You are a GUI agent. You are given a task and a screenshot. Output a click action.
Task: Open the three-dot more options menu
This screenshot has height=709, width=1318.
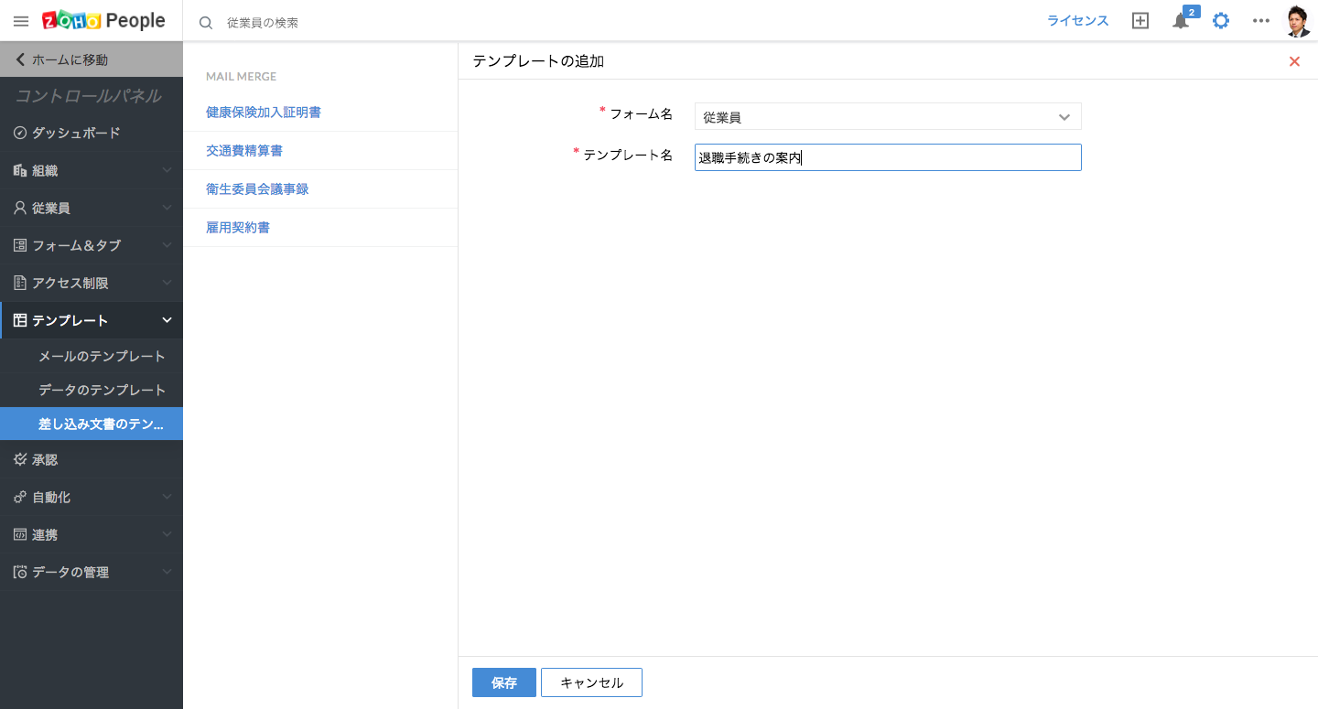pyautogui.click(x=1261, y=21)
